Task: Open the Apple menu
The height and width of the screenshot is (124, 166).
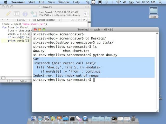Action: point(5,2)
